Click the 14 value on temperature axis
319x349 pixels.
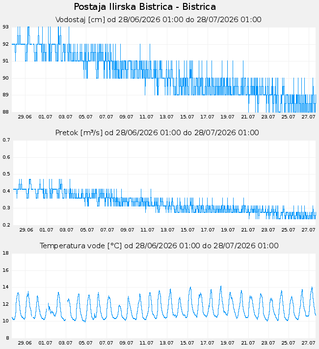click(5, 287)
